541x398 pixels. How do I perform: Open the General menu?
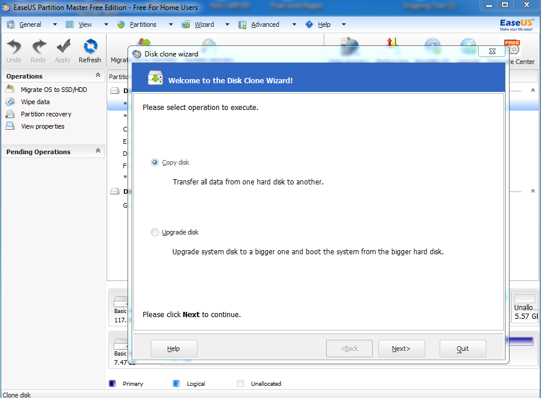[30, 24]
